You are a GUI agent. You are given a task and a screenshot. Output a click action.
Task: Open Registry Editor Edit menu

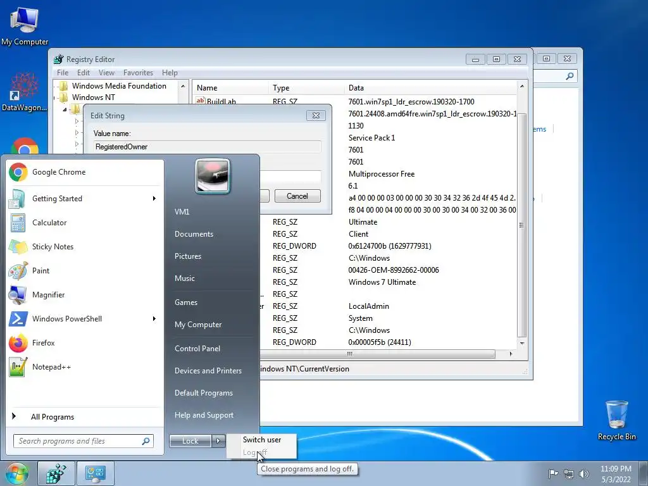pyautogui.click(x=84, y=73)
